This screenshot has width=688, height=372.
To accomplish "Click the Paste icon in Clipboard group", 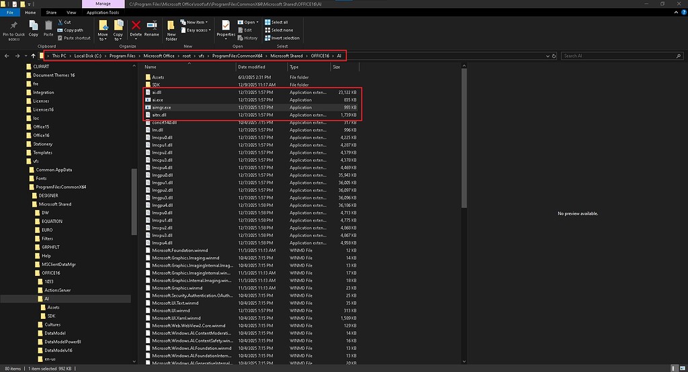I will [x=48, y=26].
